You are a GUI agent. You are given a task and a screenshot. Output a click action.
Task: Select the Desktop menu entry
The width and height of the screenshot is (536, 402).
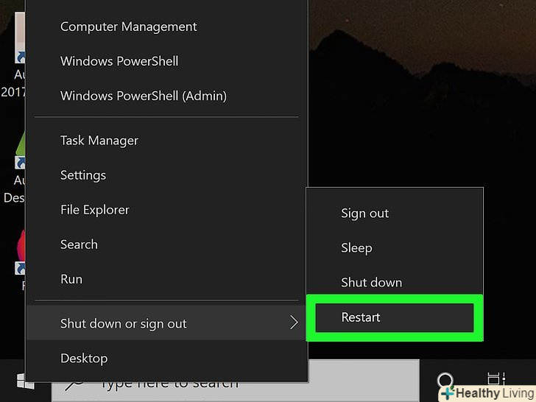[x=83, y=359]
